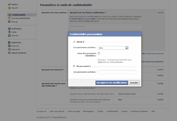Click Français (France) language link
The height and width of the screenshot is (121, 177).
59,117
